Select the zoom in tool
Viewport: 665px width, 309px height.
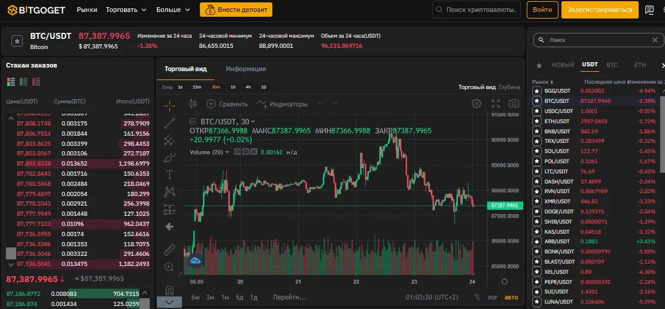tap(169, 267)
